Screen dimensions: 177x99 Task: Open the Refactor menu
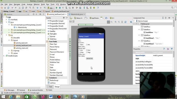point(37,4)
